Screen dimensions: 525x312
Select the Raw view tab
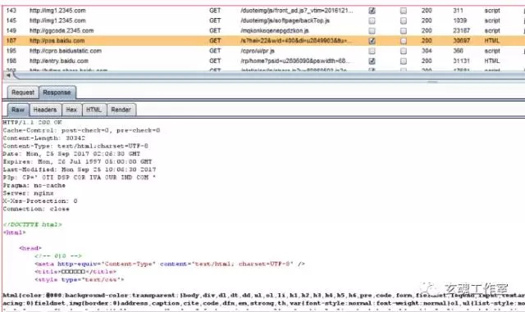(18, 110)
